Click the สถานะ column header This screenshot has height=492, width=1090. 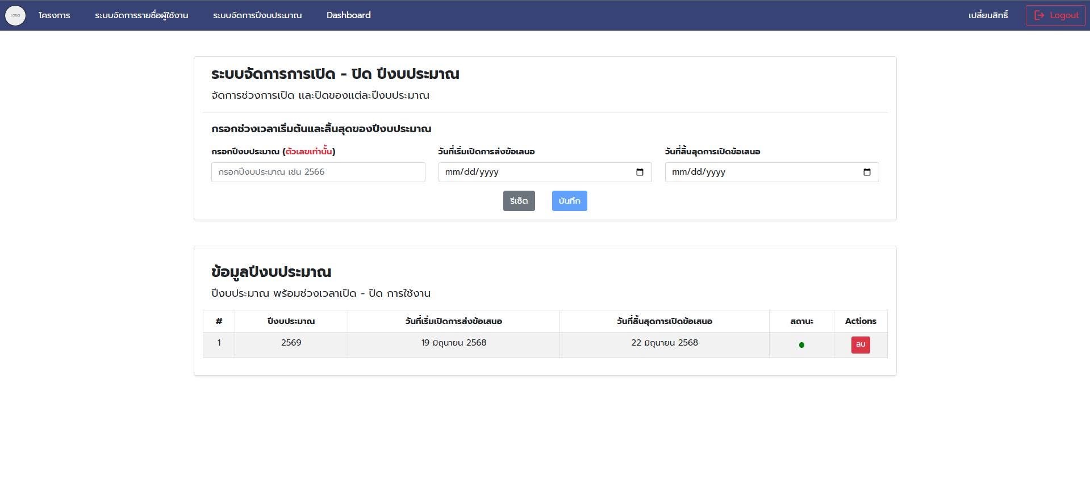[801, 321]
